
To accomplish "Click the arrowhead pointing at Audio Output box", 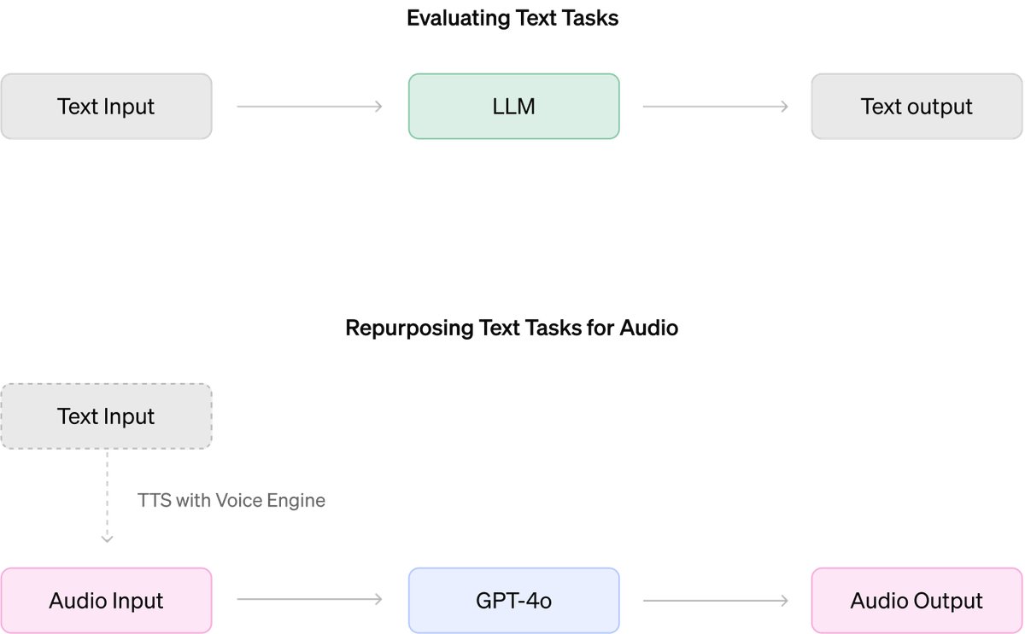I will (783, 601).
